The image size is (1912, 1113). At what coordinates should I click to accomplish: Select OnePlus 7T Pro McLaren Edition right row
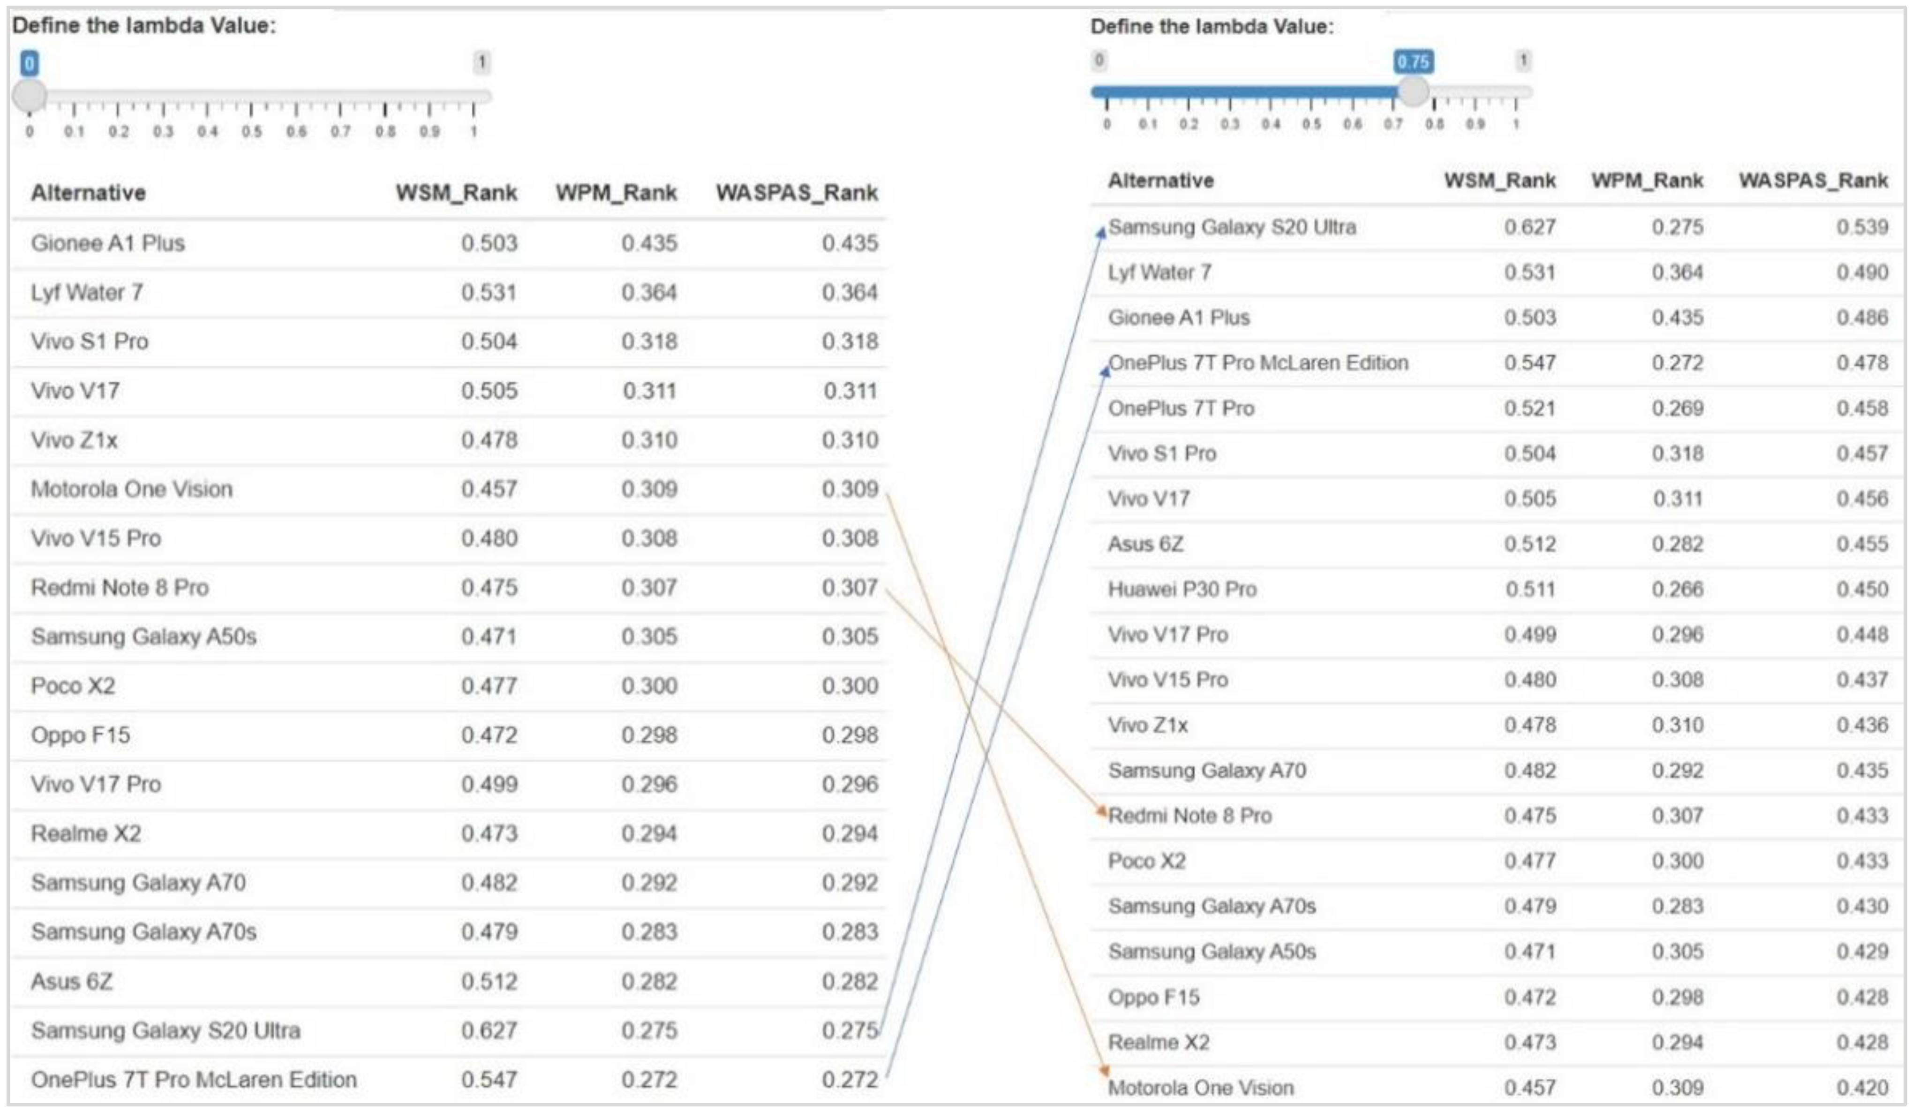click(1258, 363)
